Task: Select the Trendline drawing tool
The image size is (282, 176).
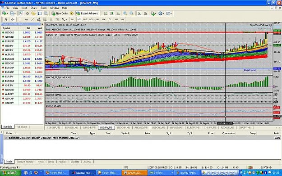Action: 32,19
